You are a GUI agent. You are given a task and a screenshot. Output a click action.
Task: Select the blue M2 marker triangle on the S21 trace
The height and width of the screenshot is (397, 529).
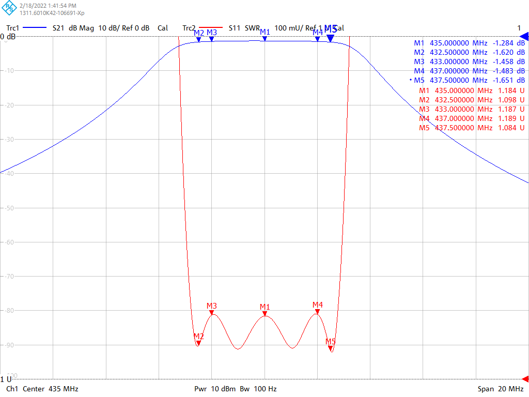pyautogui.click(x=199, y=40)
